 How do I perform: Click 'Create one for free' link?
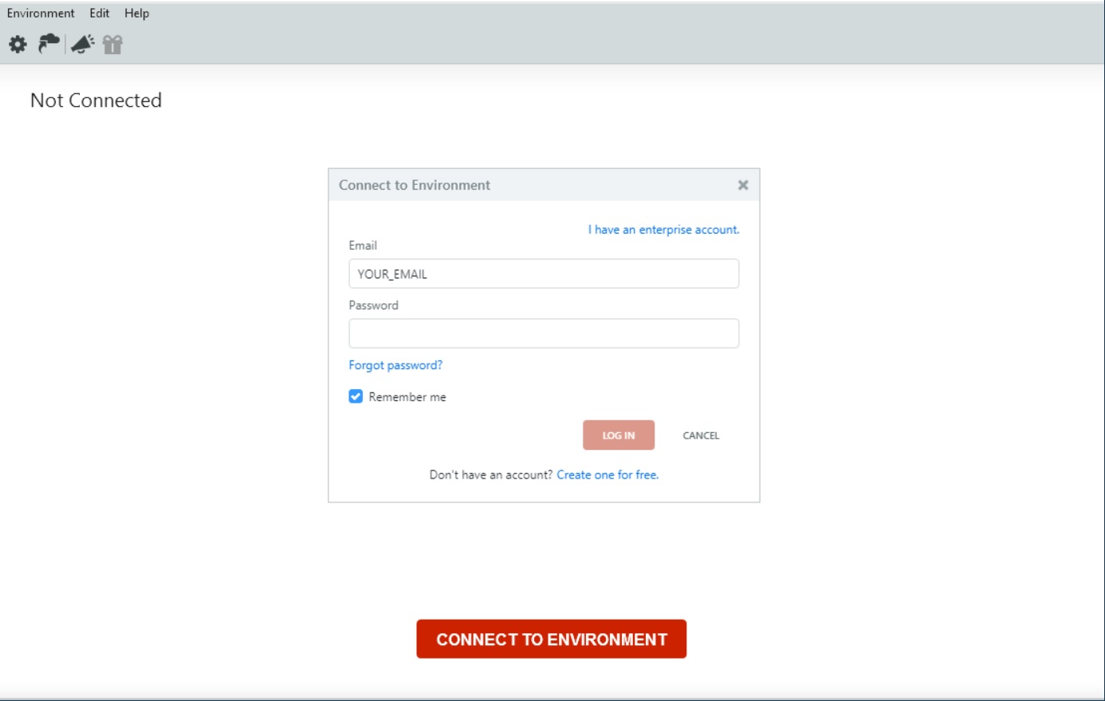[608, 475]
